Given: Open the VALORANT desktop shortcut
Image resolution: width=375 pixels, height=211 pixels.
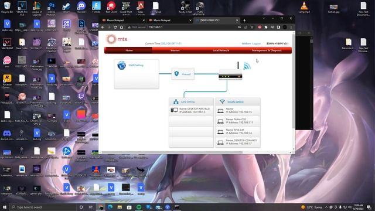Looking at the screenshot, I should tap(7, 43).
